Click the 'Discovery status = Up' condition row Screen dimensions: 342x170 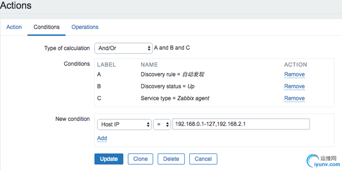pos(170,87)
